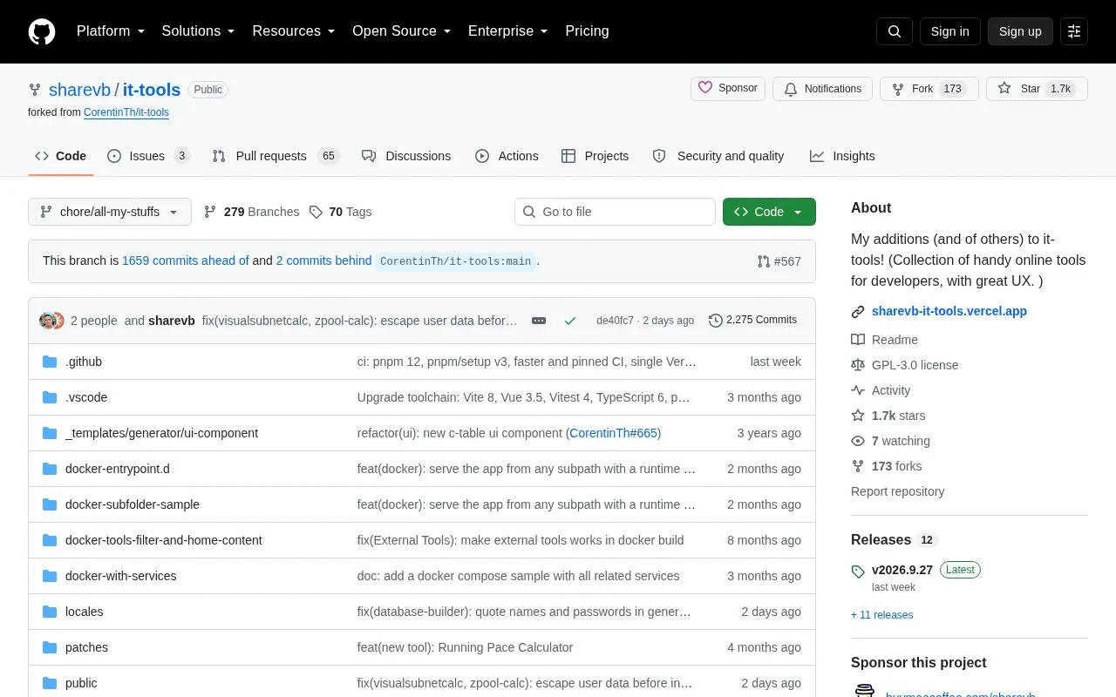Image resolution: width=1116 pixels, height=697 pixels.
Task: Open sharevb-it-tools.vercel.app link
Action: pos(949,311)
